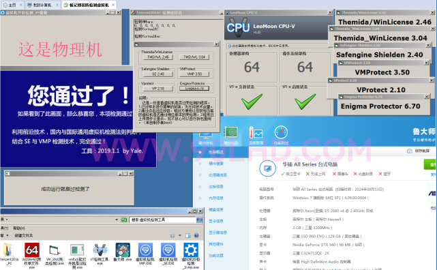
Task: Select the VT检测工具 CPU-V exe icon
Action: (100, 250)
